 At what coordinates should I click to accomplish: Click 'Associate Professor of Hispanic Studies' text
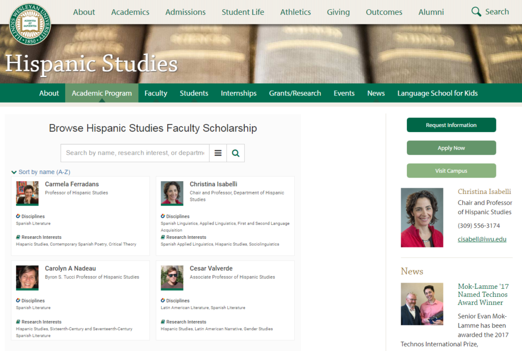coord(232,277)
